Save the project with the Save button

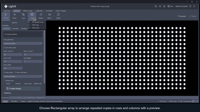coord(170,6)
